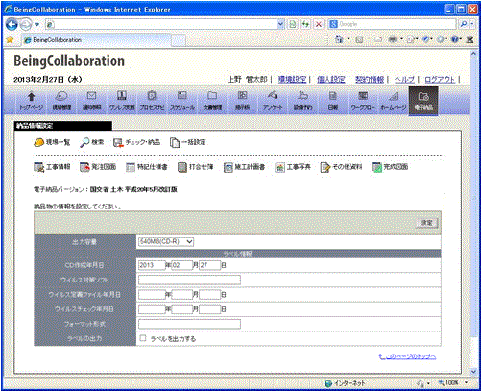Open 特記仕様書 section

(147, 167)
